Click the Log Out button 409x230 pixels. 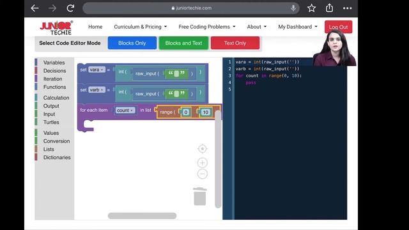(338, 27)
